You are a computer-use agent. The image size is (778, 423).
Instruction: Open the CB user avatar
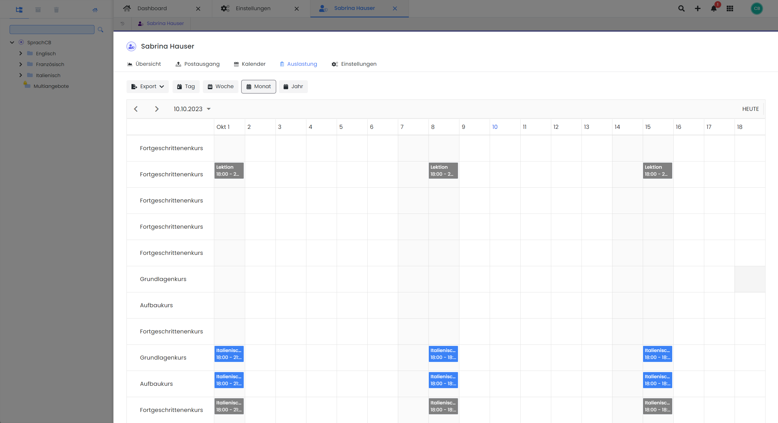[x=756, y=8]
